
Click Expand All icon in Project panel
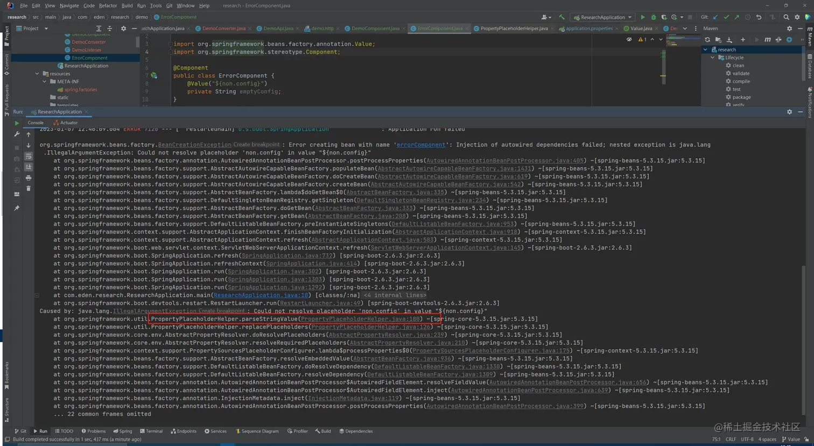99,29
